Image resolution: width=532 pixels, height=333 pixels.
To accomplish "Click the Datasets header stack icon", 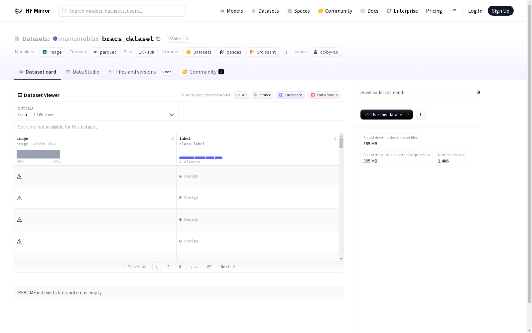I will click(x=17, y=39).
